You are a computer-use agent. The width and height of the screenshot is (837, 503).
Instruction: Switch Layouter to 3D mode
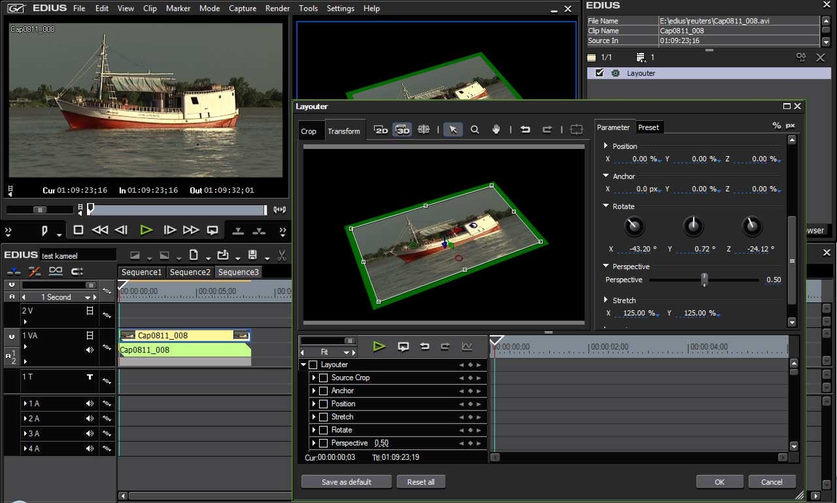pyautogui.click(x=402, y=130)
